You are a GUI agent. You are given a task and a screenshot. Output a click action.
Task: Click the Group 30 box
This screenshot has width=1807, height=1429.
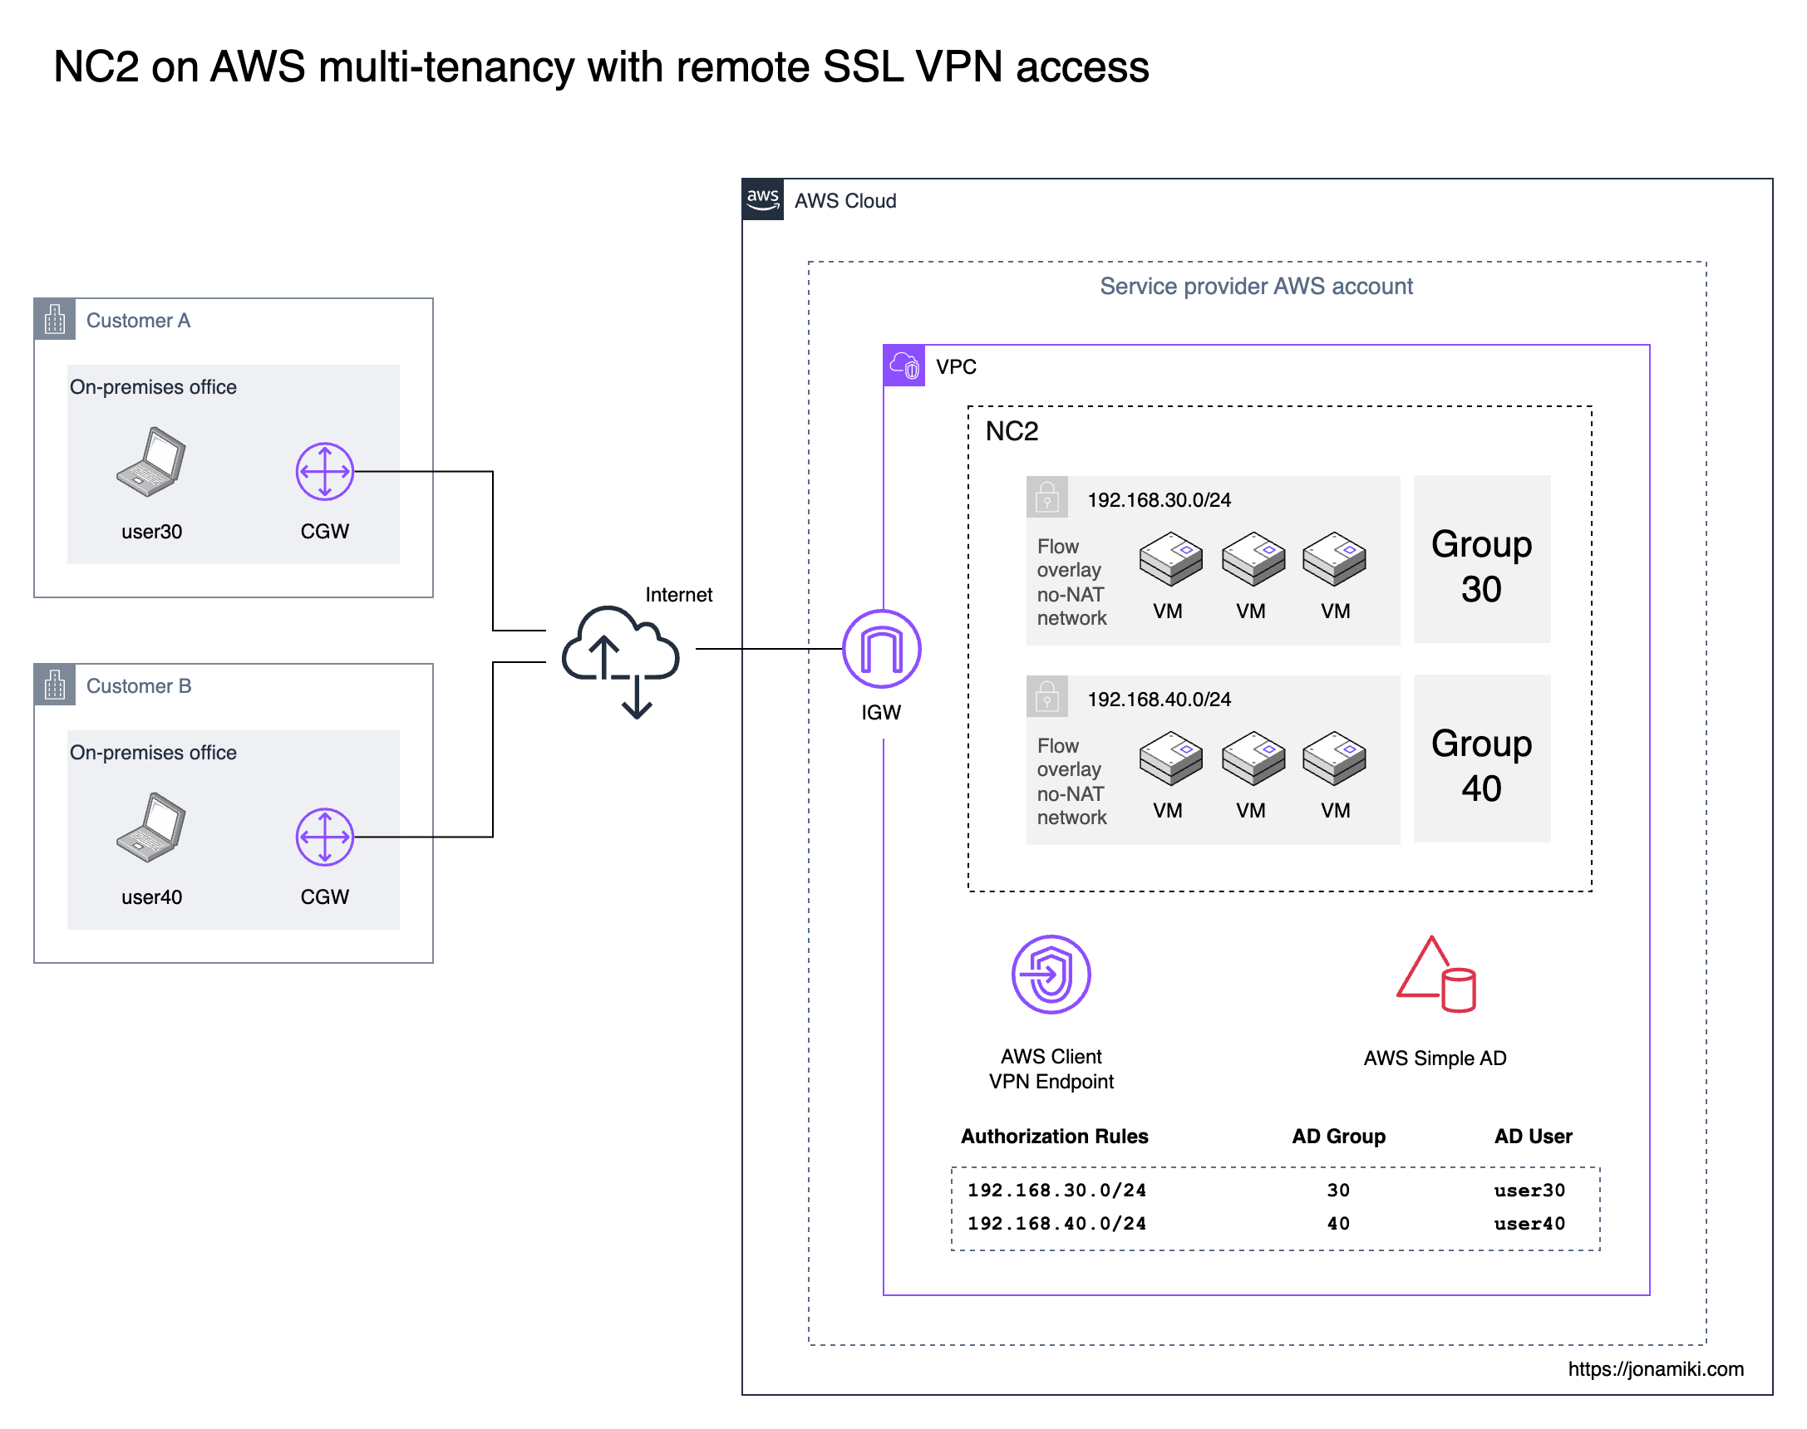pyautogui.click(x=1481, y=559)
